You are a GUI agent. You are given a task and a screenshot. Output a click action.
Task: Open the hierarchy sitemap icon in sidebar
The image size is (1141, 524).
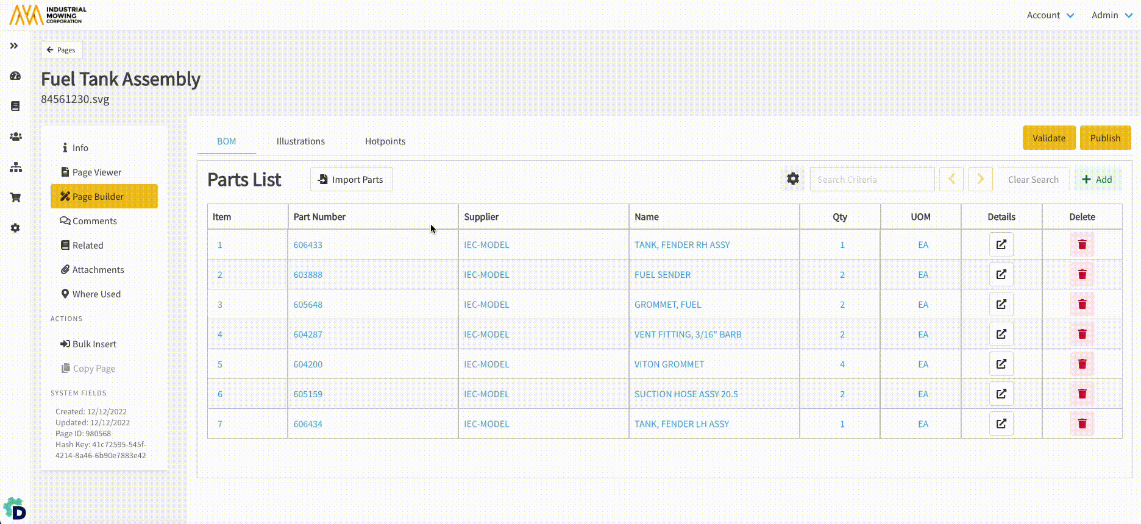coord(15,167)
